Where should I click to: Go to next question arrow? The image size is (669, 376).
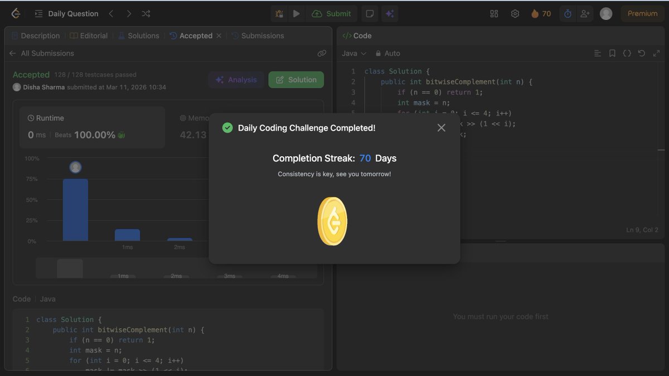pos(129,13)
